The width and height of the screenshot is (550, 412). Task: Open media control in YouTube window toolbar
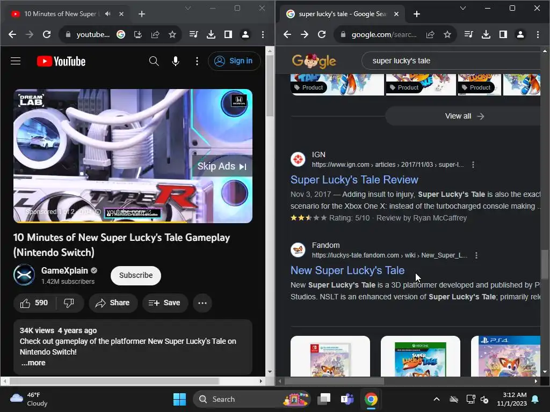193,34
